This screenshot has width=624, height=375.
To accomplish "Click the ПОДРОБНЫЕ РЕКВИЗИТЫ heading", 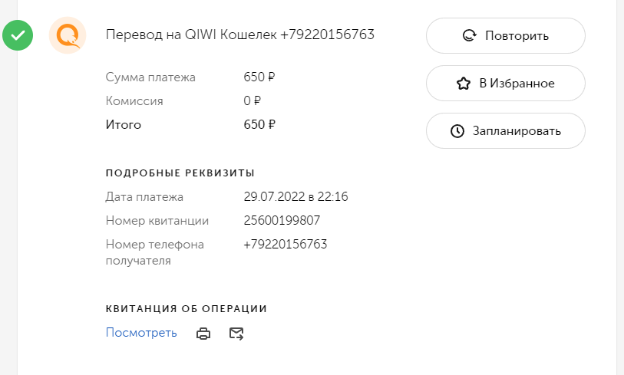I will click(x=180, y=173).
